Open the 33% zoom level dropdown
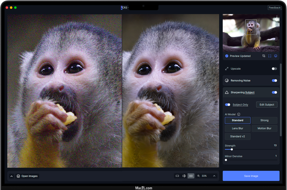This screenshot has height=190, width=287. coord(214,176)
